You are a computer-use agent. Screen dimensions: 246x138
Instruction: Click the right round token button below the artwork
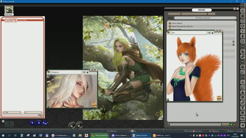pyautogui.click(x=79, y=125)
